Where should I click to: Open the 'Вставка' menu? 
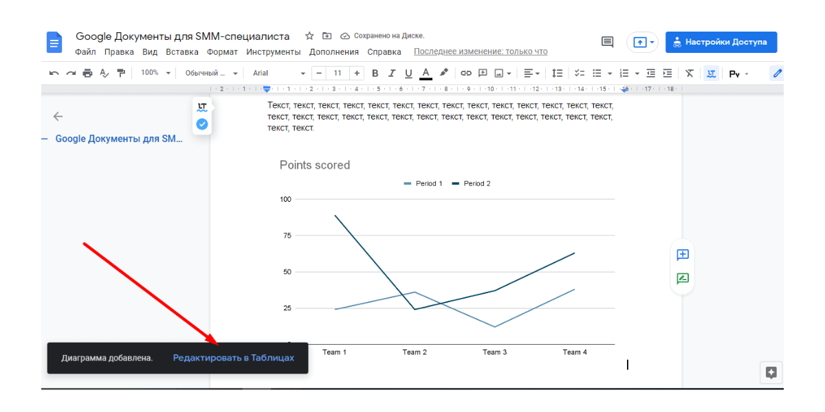[x=181, y=51]
